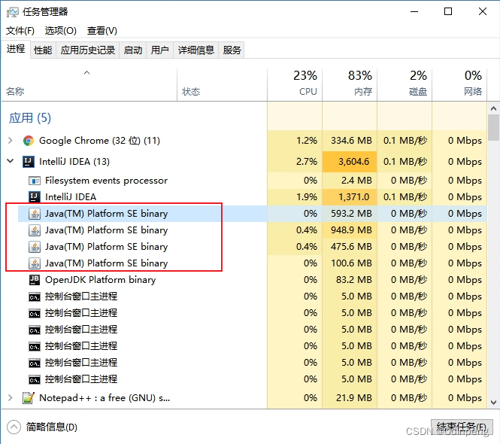Click the 简略信息(D) link
Image resolution: width=500 pixels, height=444 pixels.
tap(52, 427)
